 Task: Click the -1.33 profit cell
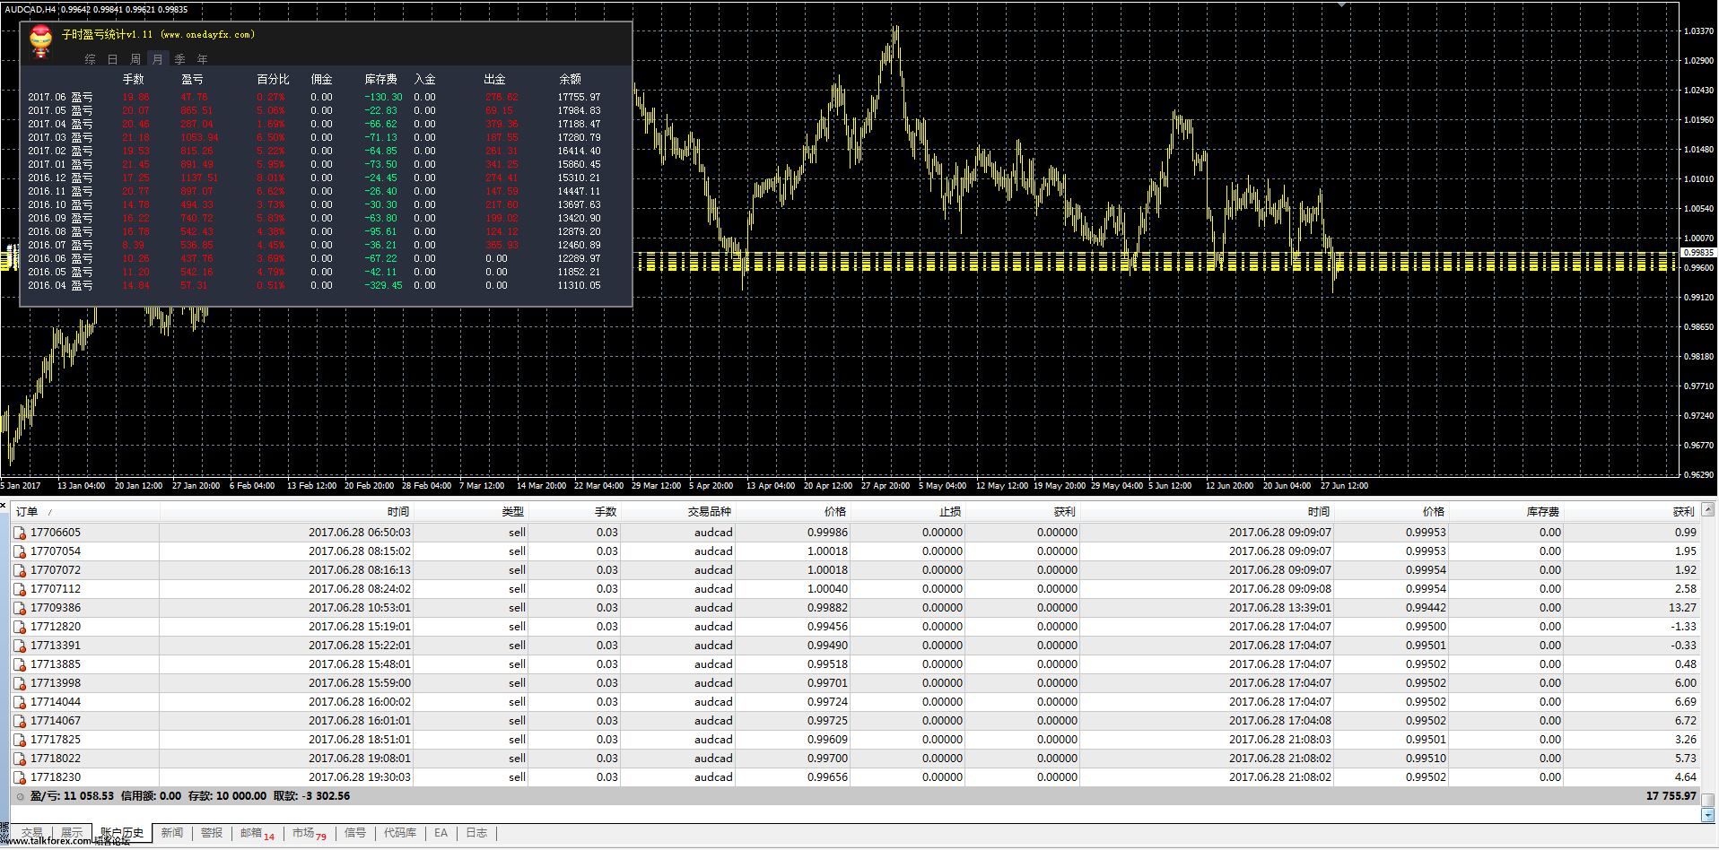click(1684, 627)
